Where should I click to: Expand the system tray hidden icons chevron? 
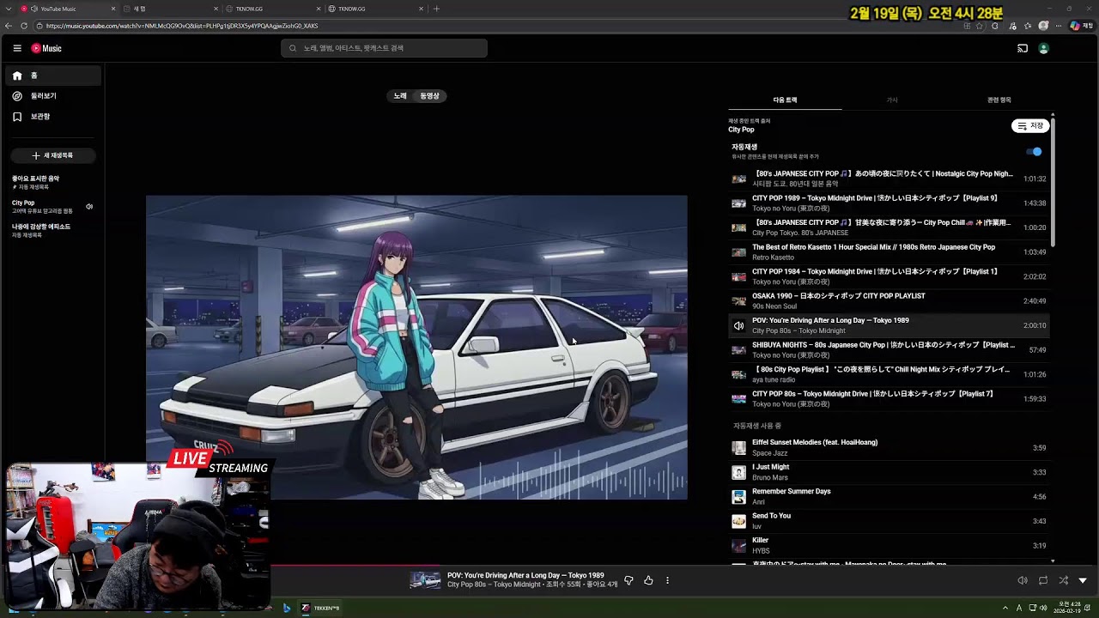(x=1005, y=609)
